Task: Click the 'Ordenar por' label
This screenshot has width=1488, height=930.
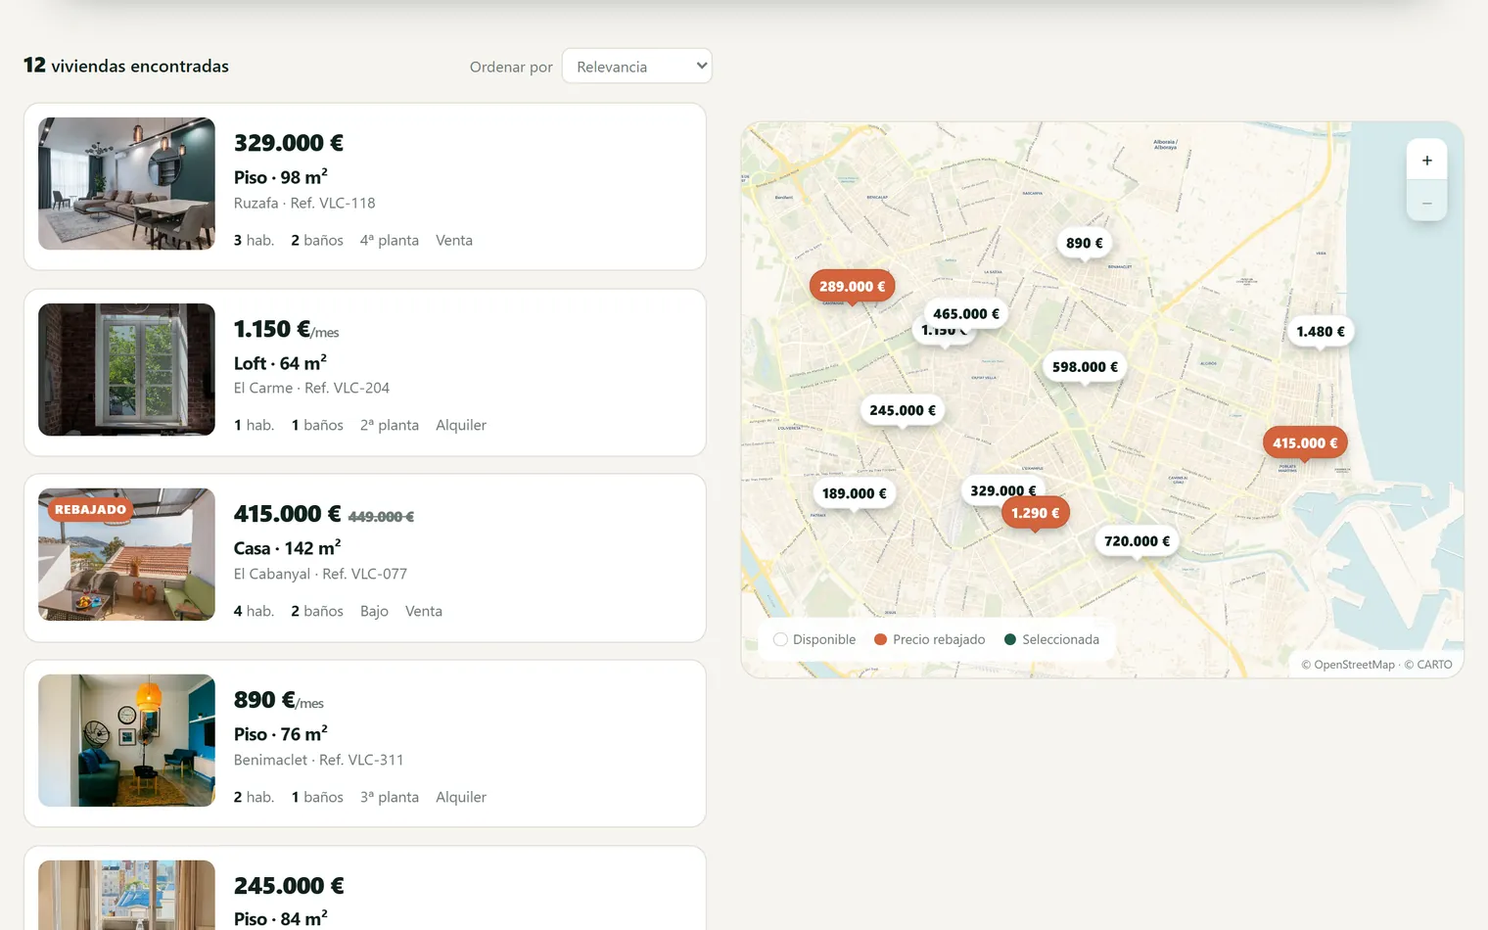Action: [x=511, y=67]
